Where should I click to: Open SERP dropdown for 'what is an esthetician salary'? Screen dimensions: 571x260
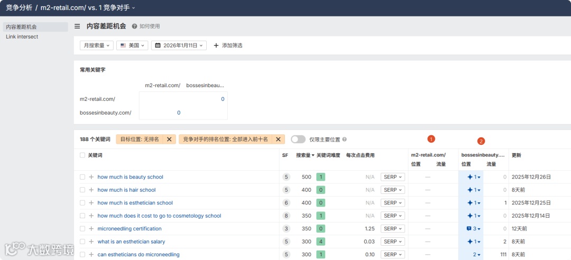[x=392, y=242]
